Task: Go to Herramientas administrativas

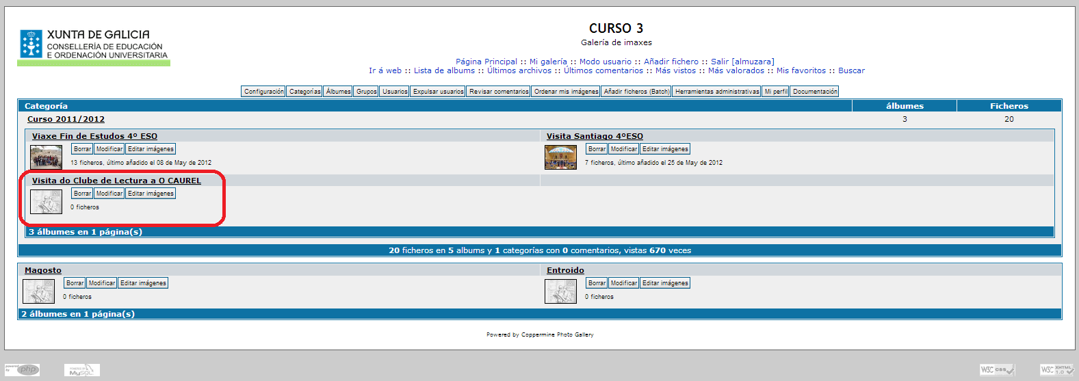Action: tap(716, 92)
